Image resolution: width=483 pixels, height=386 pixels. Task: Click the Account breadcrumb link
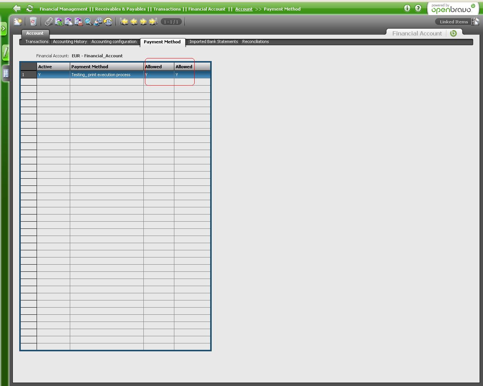click(244, 9)
